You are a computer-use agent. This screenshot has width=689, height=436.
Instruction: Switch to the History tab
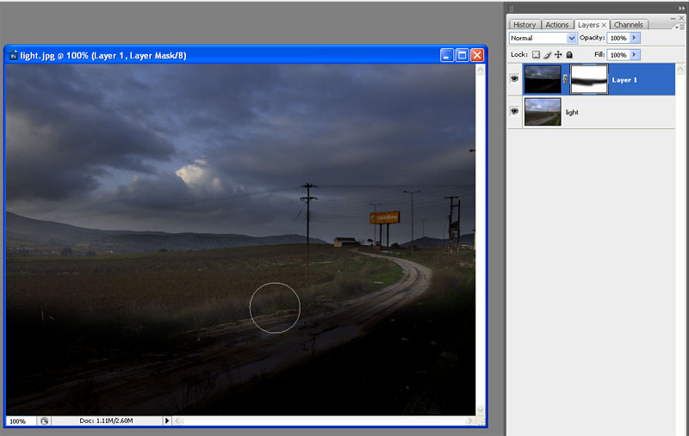coord(525,25)
